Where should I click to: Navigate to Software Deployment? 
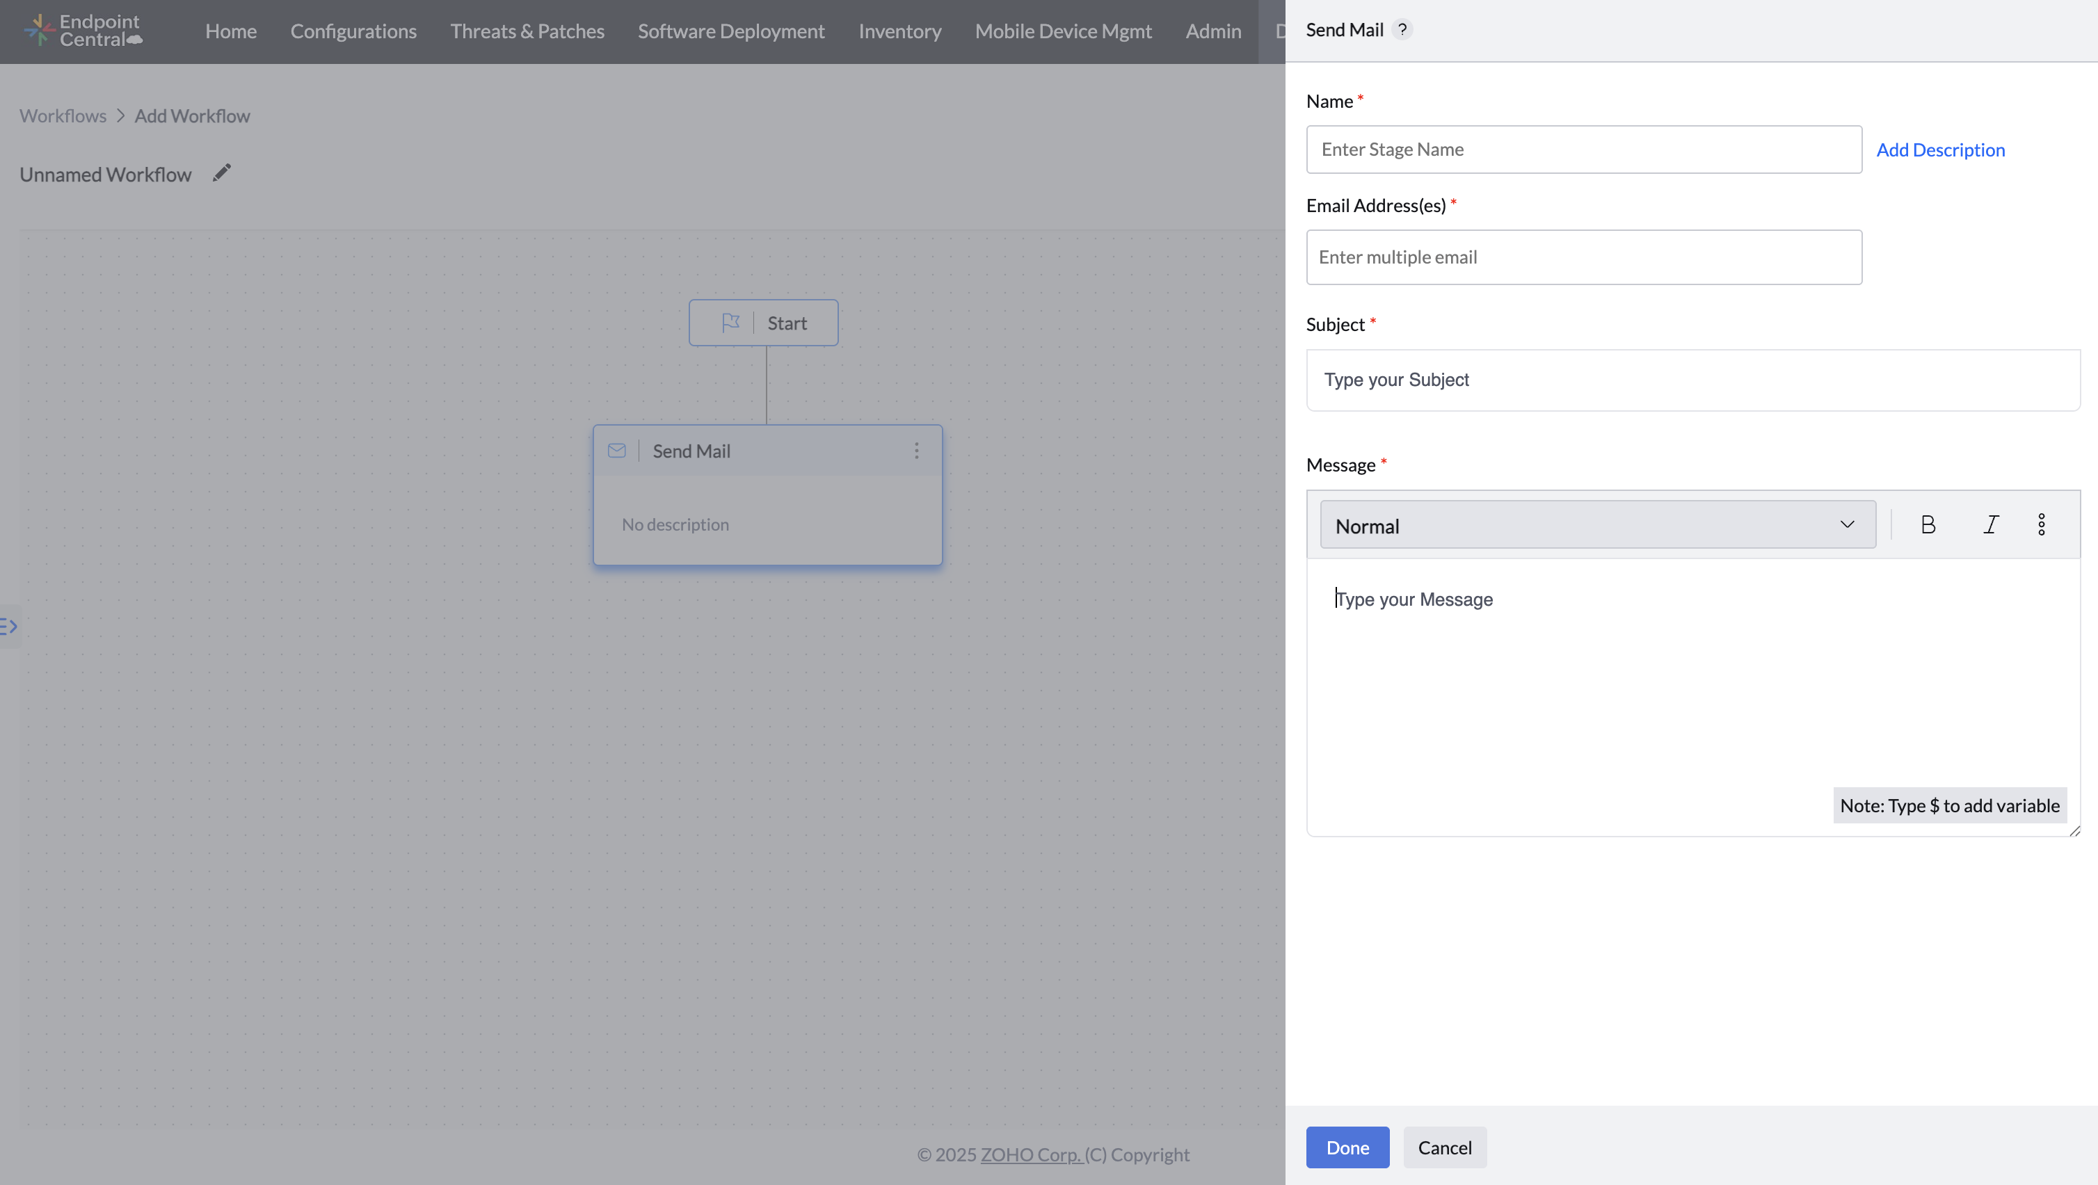click(x=730, y=31)
